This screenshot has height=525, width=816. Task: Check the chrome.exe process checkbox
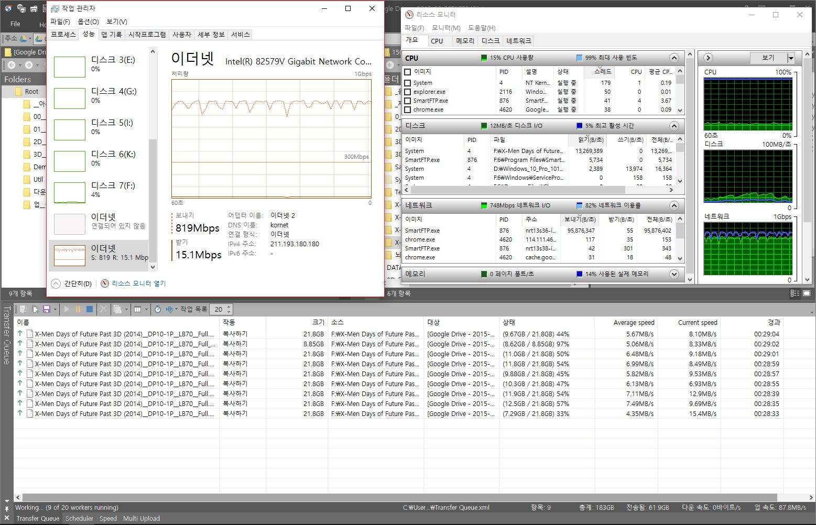408,110
